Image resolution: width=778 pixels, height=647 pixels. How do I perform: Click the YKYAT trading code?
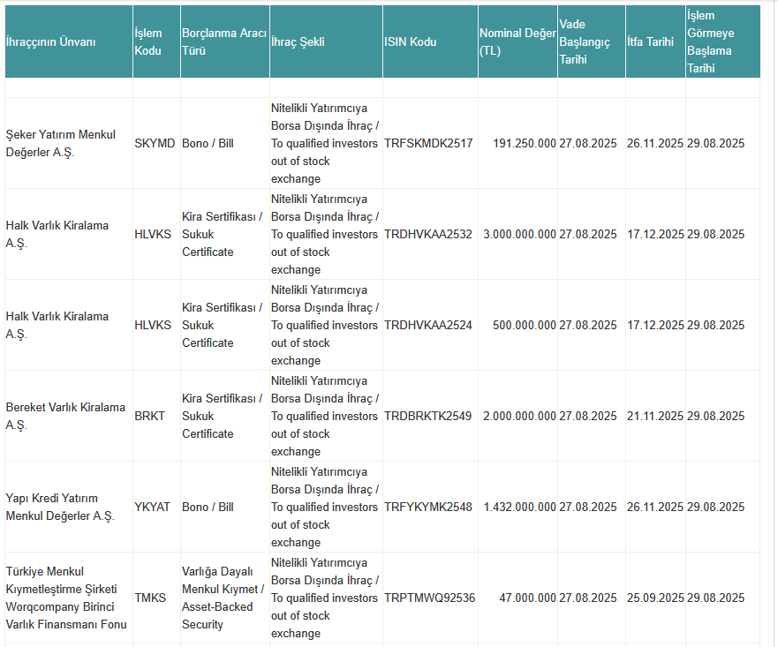click(153, 507)
